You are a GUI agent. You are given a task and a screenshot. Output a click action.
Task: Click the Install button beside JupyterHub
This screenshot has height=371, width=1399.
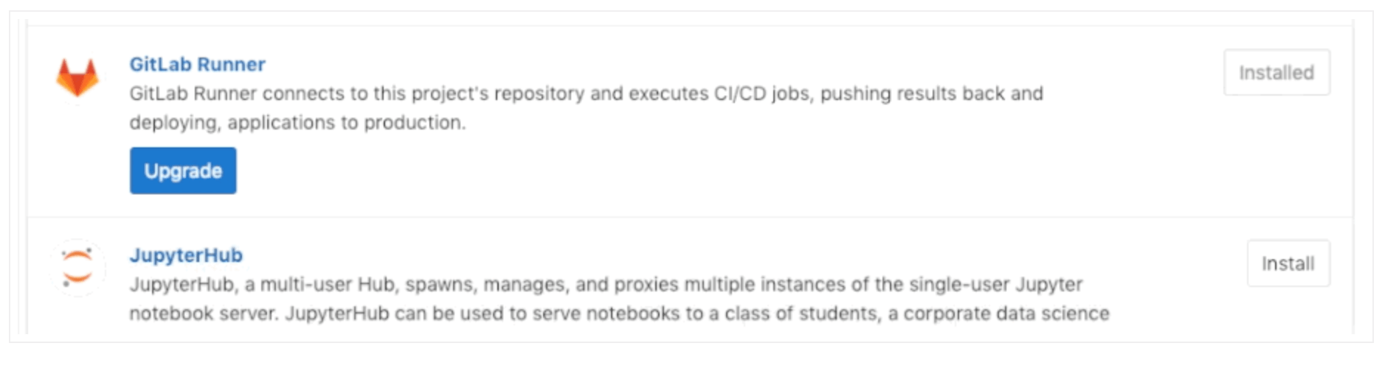coord(1288,263)
